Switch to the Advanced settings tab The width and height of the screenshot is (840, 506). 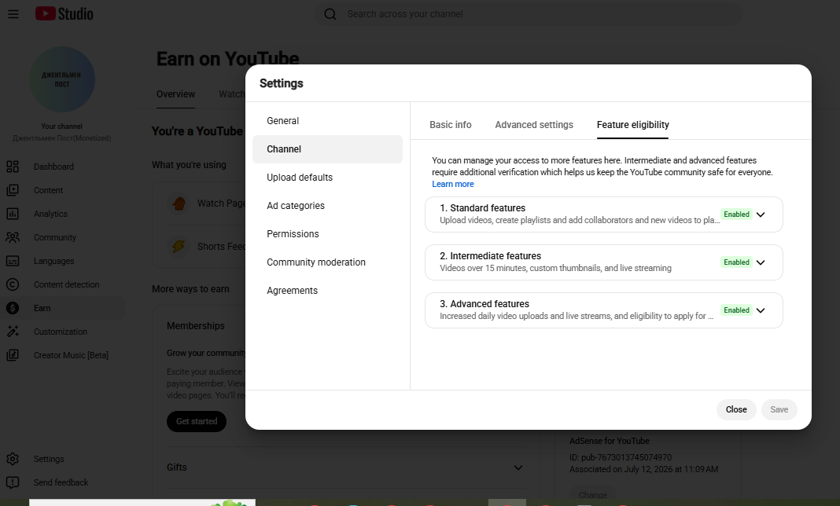tap(534, 125)
